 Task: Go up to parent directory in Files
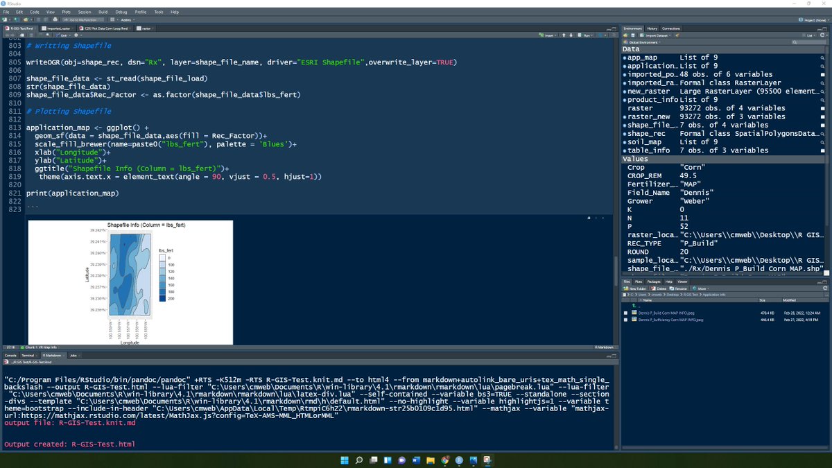click(634, 306)
